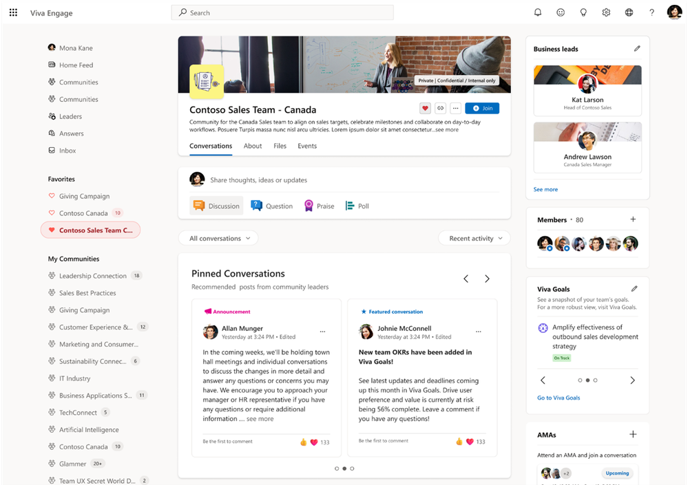
Task: Expand Allan Munger's post with see more
Action: point(260,419)
